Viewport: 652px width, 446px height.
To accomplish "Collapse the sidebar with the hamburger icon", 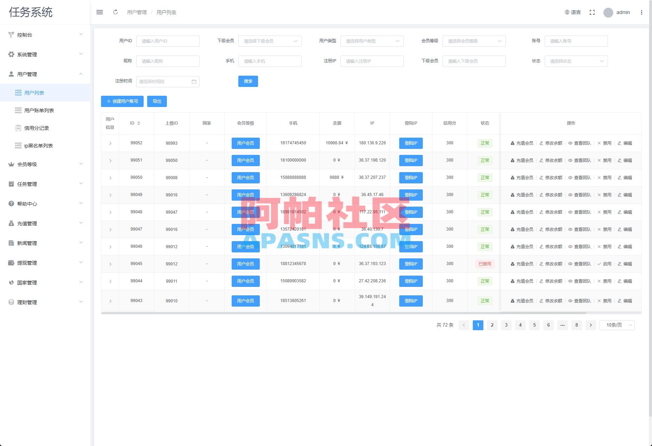I will point(100,12).
